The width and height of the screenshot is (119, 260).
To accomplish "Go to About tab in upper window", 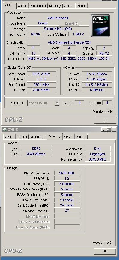I will pos(81,6).
